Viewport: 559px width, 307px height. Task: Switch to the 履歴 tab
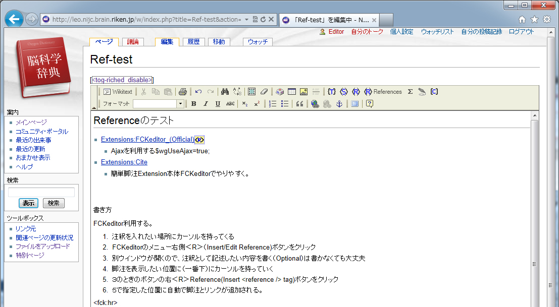194,42
